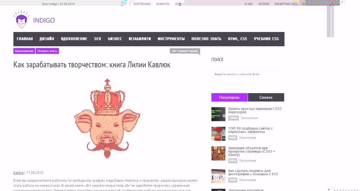
Task: Select ИНСТРУМЕНТЫ in the navigation bar
Action: point(171,39)
